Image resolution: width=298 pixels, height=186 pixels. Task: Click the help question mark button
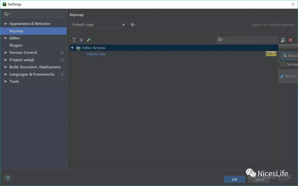pyautogui.click(x=8, y=178)
